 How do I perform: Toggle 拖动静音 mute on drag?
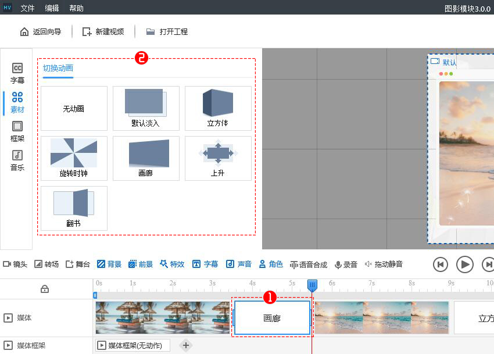click(384, 264)
